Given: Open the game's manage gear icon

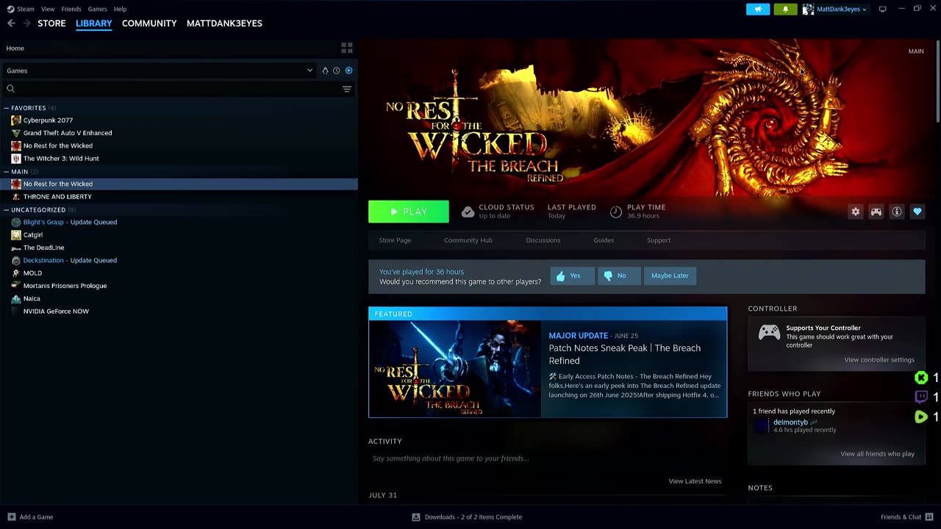Looking at the screenshot, I should click(856, 212).
